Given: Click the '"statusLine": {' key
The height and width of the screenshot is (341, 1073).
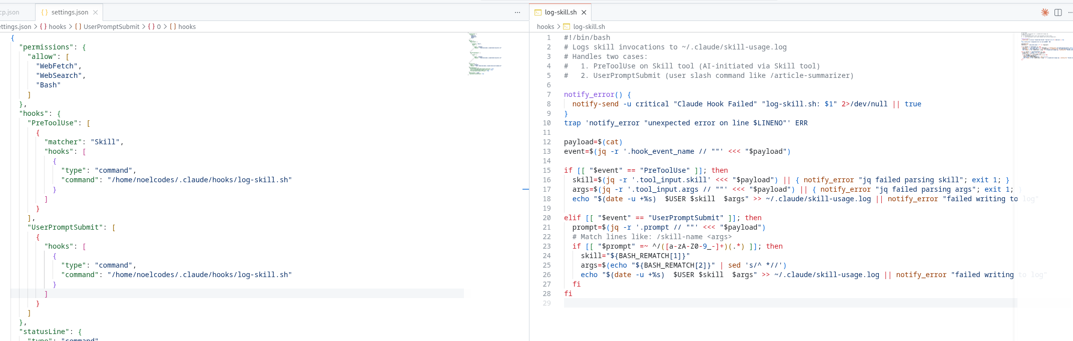Looking at the screenshot, I should 51,332.
